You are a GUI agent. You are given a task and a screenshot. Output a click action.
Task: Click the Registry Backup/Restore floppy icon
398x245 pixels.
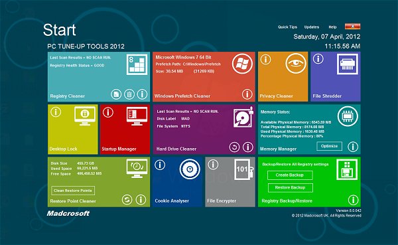pos(347,169)
